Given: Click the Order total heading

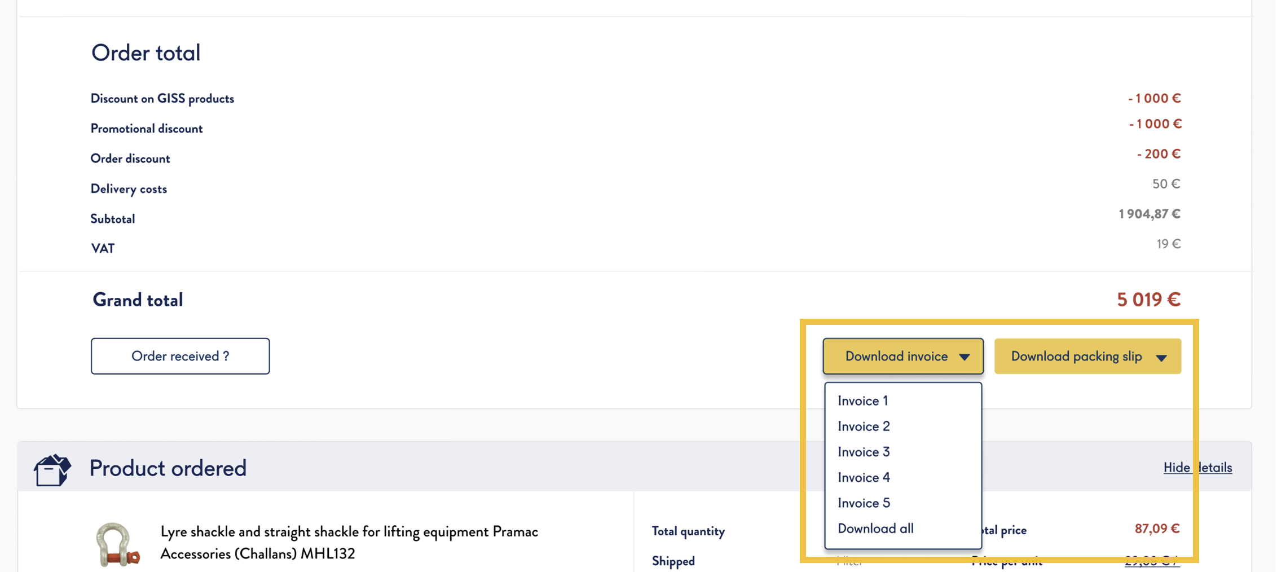Looking at the screenshot, I should (x=146, y=52).
